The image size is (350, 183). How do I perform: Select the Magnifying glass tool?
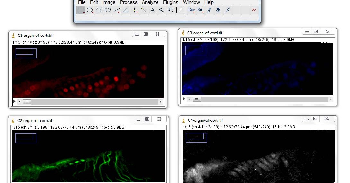[x=162, y=10]
